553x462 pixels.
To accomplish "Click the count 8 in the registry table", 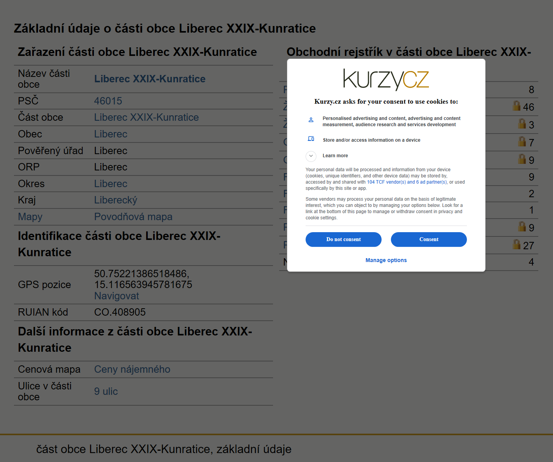I will click(531, 90).
